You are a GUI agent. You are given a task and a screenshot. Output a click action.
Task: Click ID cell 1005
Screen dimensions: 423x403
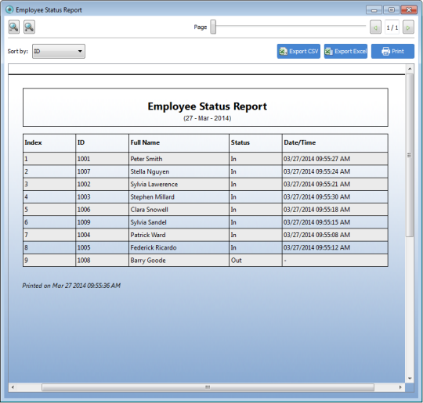point(103,247)
